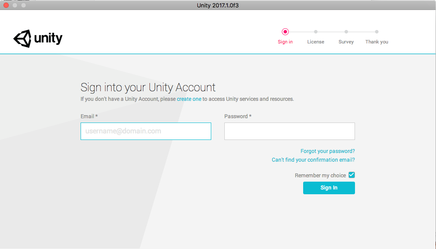Open Can't find your confirmation email link
Viewport: 436px width, 249px height.
point(313,160)
